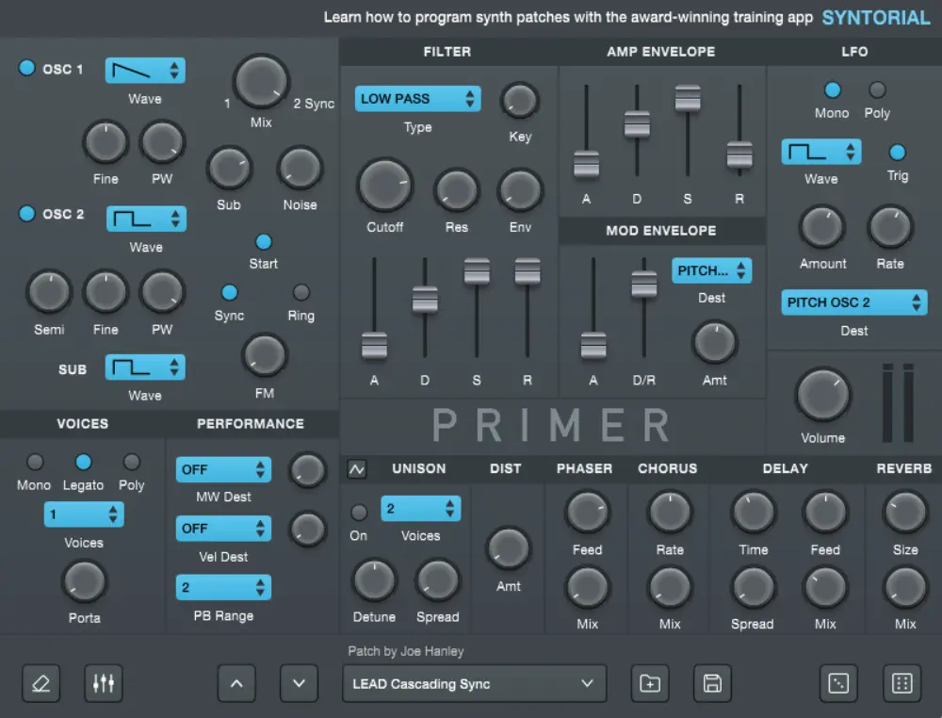
Task: Save the current patch with the disk icon
Action: tap(712, 684)
